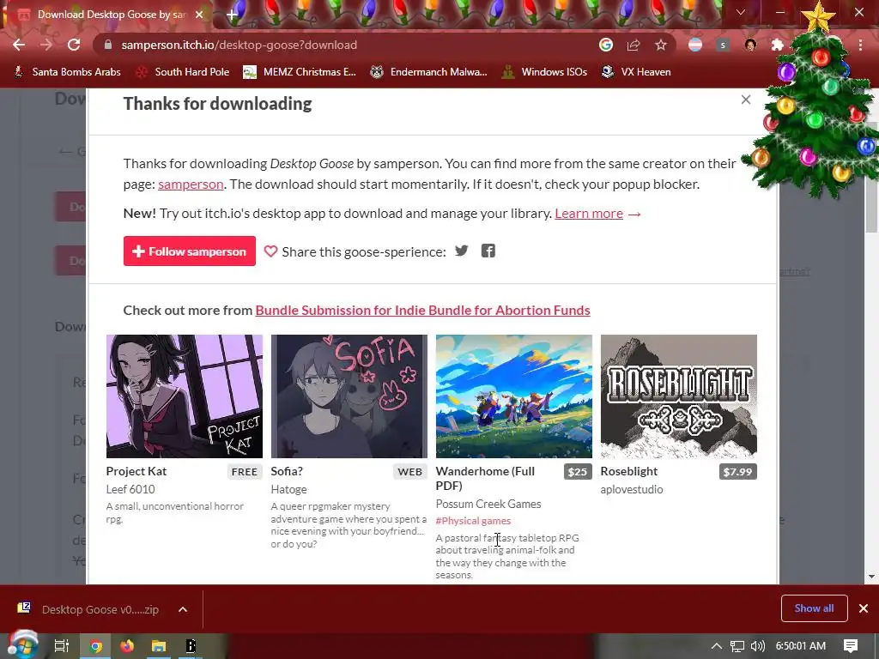Open the Project Kat game thumbnail
Screen dimensions: 879x659
pyautogui.click(x=185, y=396)
